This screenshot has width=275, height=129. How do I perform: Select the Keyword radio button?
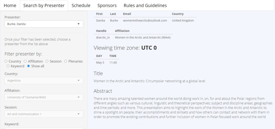click(x=8, y=66)
